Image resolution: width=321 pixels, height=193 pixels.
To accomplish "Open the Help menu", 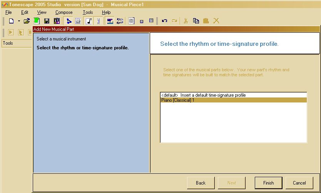I will [106, 12].
